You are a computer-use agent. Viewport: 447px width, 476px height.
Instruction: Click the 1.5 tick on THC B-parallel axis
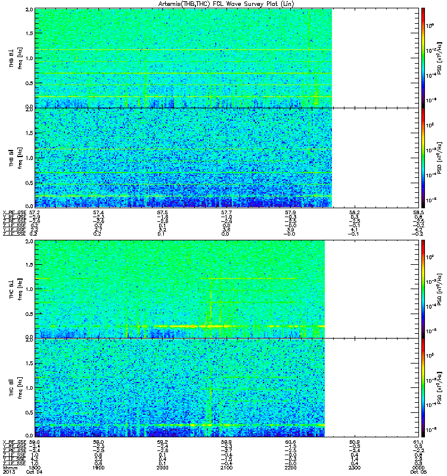pyautogui.click(x=29, y=363)
